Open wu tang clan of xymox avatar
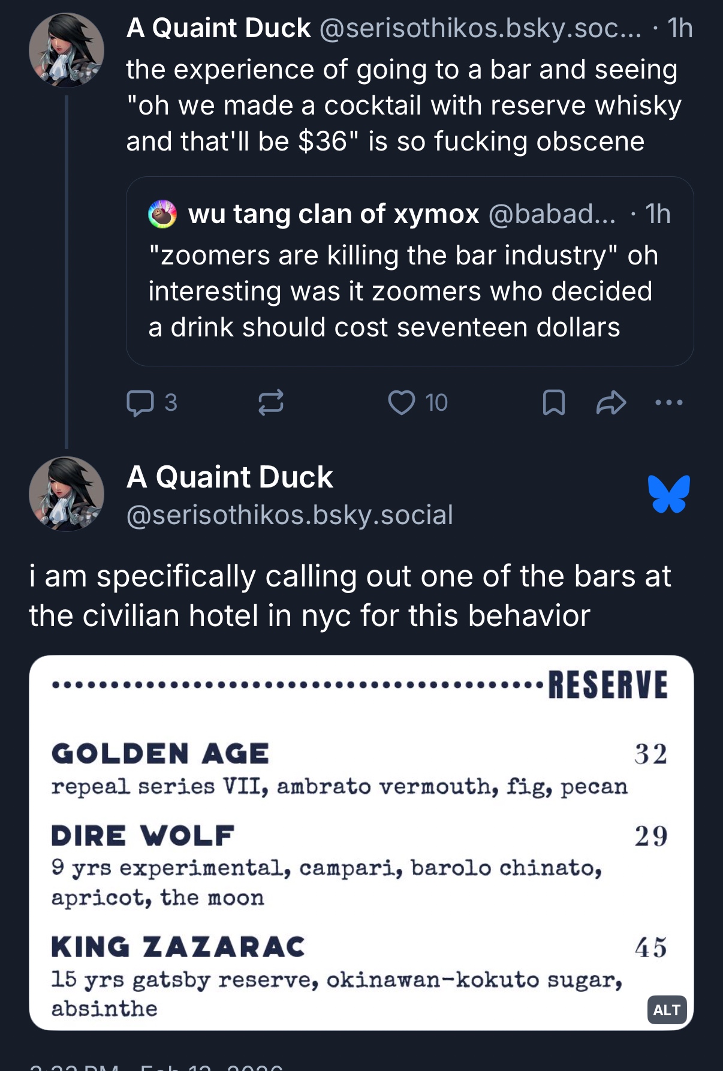The width and height of the screenshot is (723, 1071). [x=162, y=214]
